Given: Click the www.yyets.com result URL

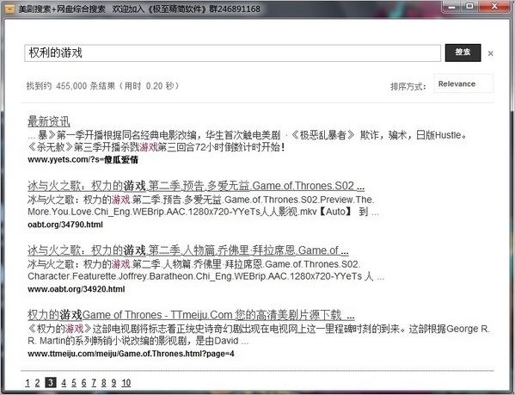Looking at the screenshot, I should pos(83,160).
